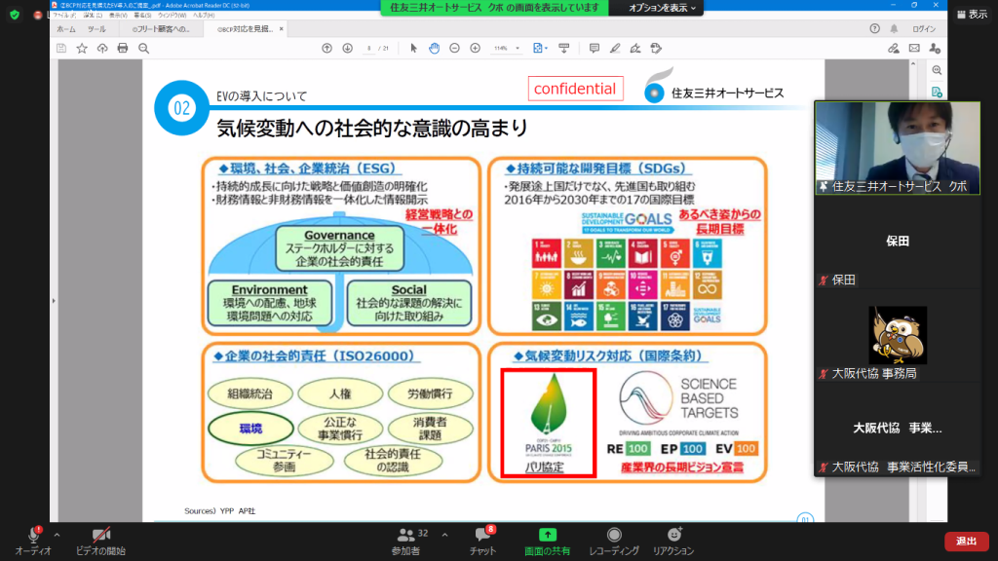The width and height of the screenshot is (998, 561).
Task: Open Acrobat help question mark
Action: 874,28
